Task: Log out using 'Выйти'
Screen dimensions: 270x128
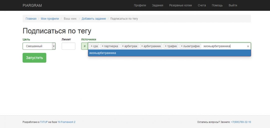Action: pyautogui.click(x=233, y=5)
